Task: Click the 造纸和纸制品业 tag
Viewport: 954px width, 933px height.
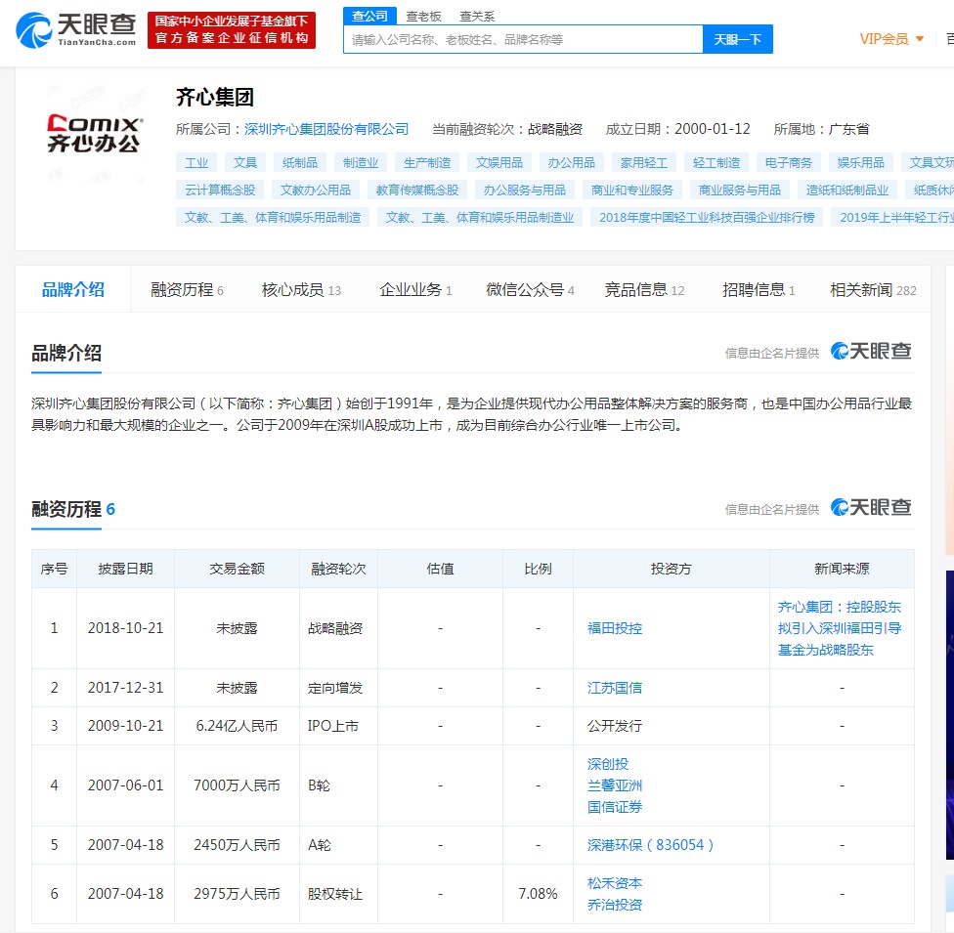Action: point(847,190)
